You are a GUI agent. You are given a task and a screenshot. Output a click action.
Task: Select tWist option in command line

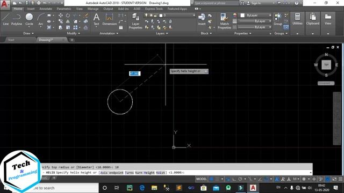click(160, 173)
